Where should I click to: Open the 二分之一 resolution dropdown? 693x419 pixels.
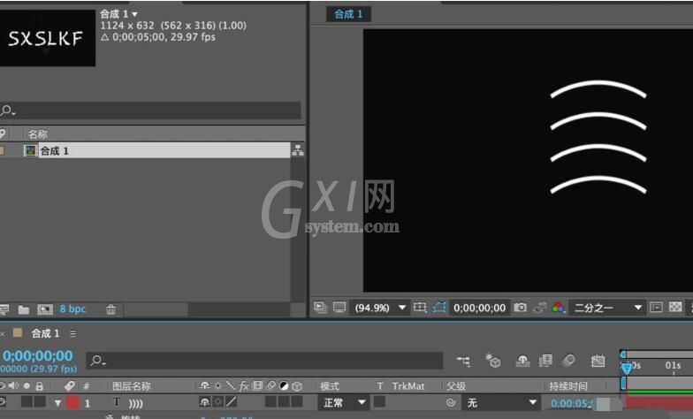[606, 308]
